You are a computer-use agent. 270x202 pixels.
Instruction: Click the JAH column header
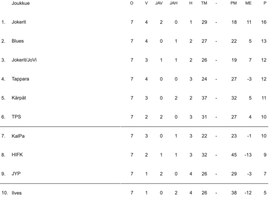point(174,3)
